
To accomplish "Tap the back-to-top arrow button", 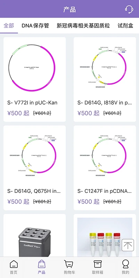I will (128, 245).
